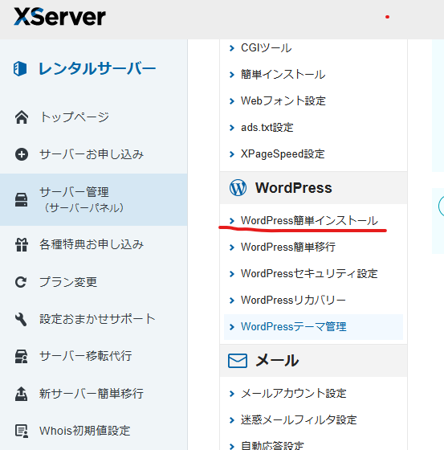Click the plus icon for サーバーお申し込み
Viewport: 444px width, 450px height.
(22, 154)
